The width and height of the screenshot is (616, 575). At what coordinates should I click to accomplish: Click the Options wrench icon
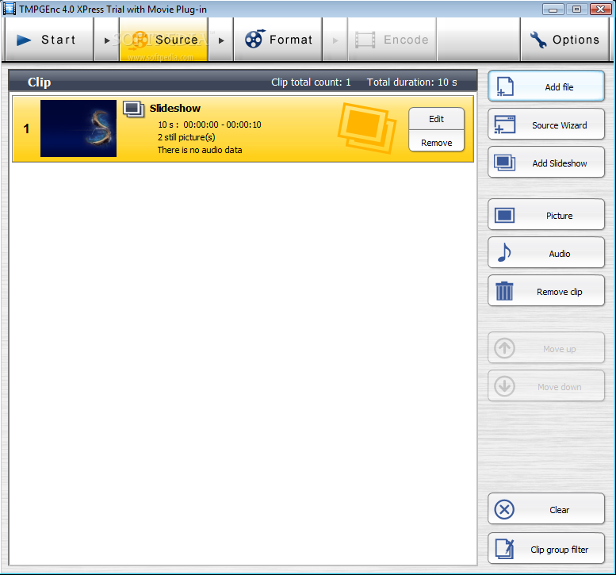[538, 40]
